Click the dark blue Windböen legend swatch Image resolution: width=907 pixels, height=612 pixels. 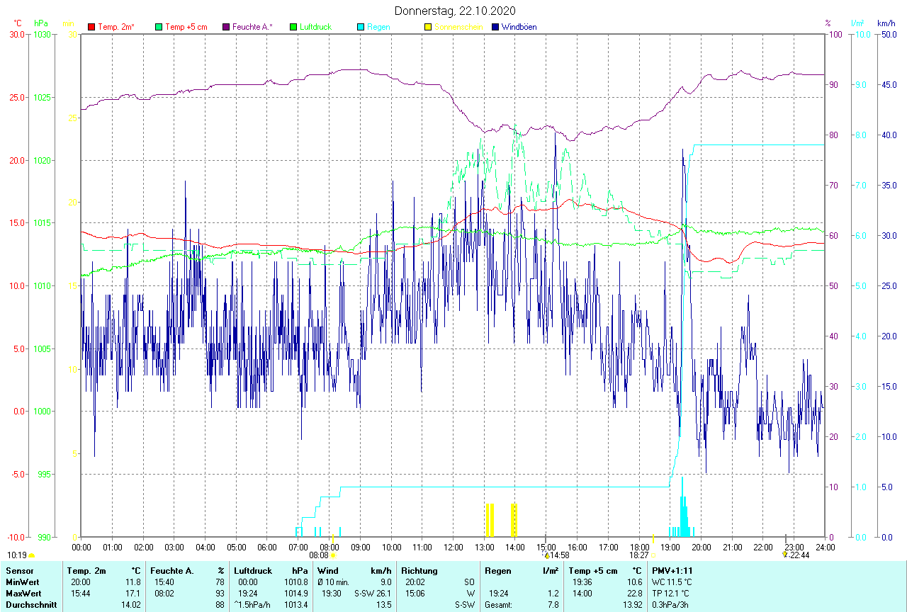coord(495,27)
